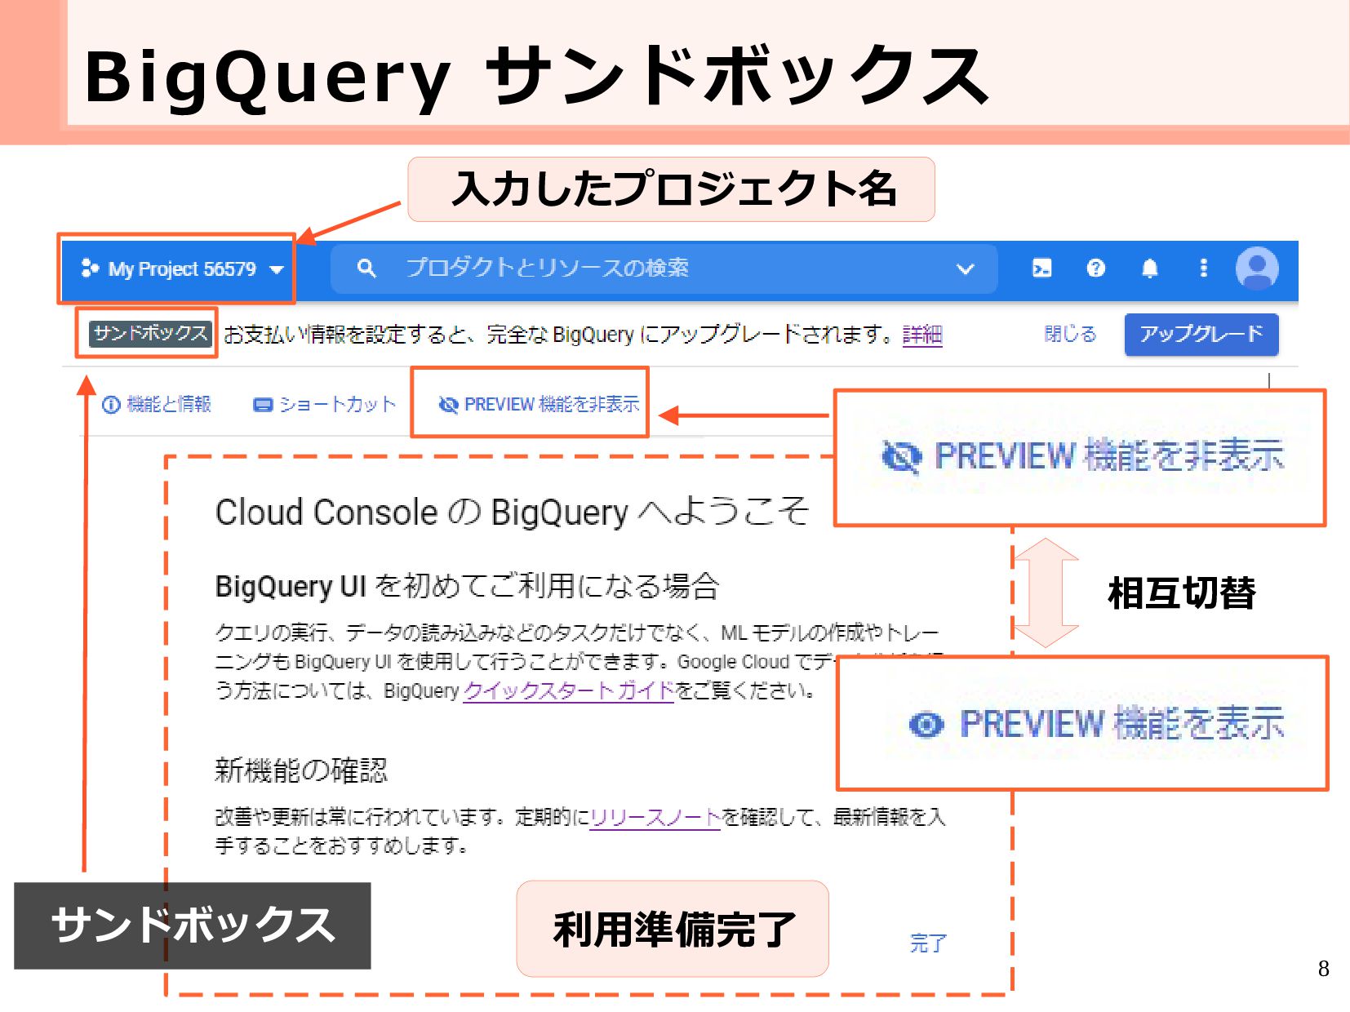Open the クイックスタートガイド link

click(569, 690)
